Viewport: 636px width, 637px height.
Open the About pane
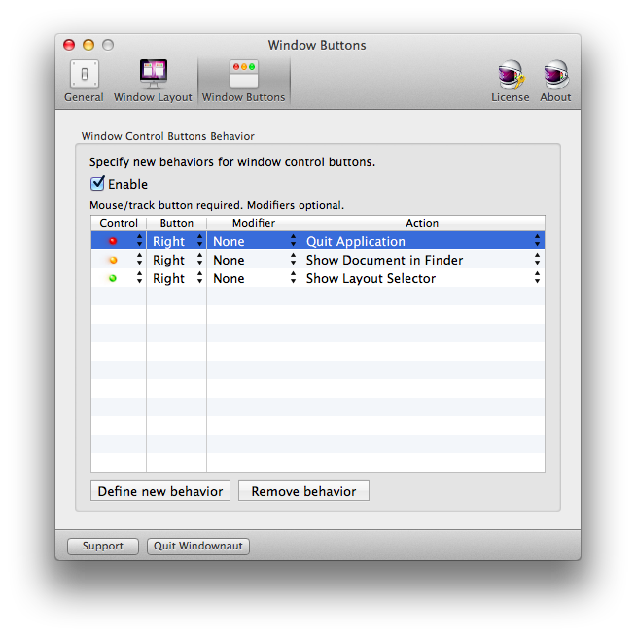pyautogui.click(x=555, y=81)
